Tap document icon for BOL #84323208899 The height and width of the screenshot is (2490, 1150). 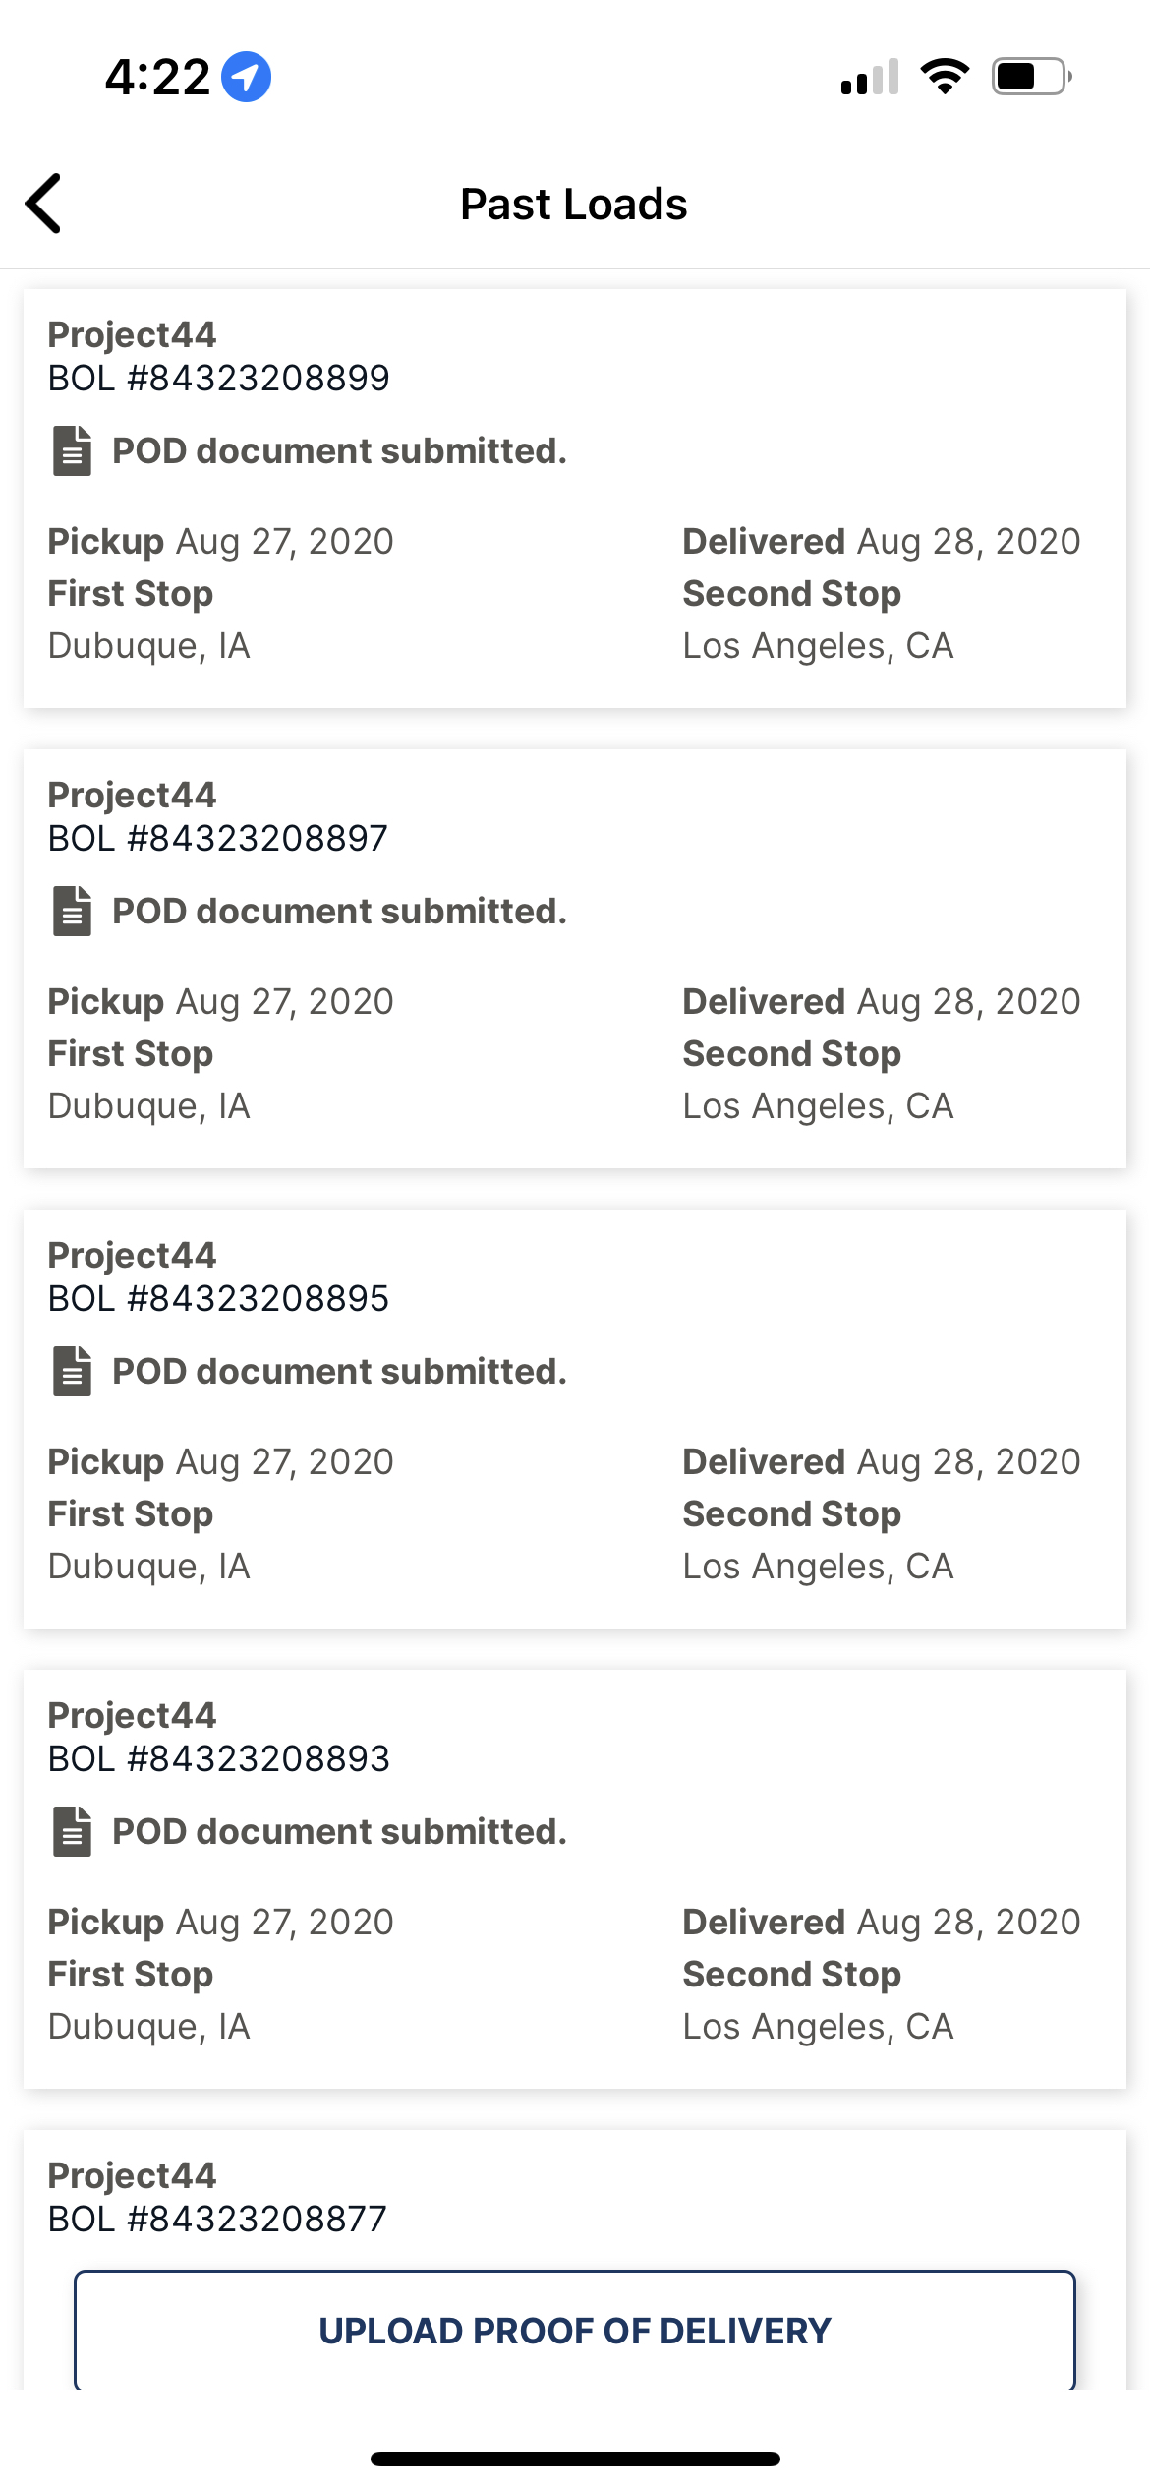[72, 451]
